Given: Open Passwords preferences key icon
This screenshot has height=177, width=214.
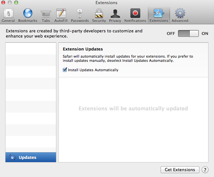Looking at the screenshot, I should (x=80, y=13).
